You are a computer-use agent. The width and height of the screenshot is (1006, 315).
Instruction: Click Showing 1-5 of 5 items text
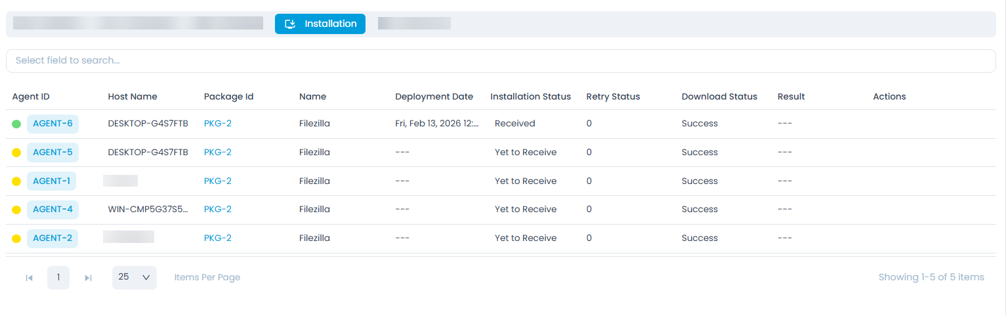click(x=931, y=278)
